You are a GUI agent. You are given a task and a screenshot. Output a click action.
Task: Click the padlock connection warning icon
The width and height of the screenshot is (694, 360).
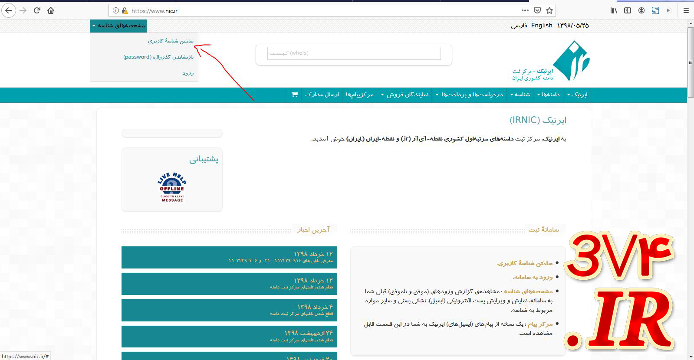125,11
